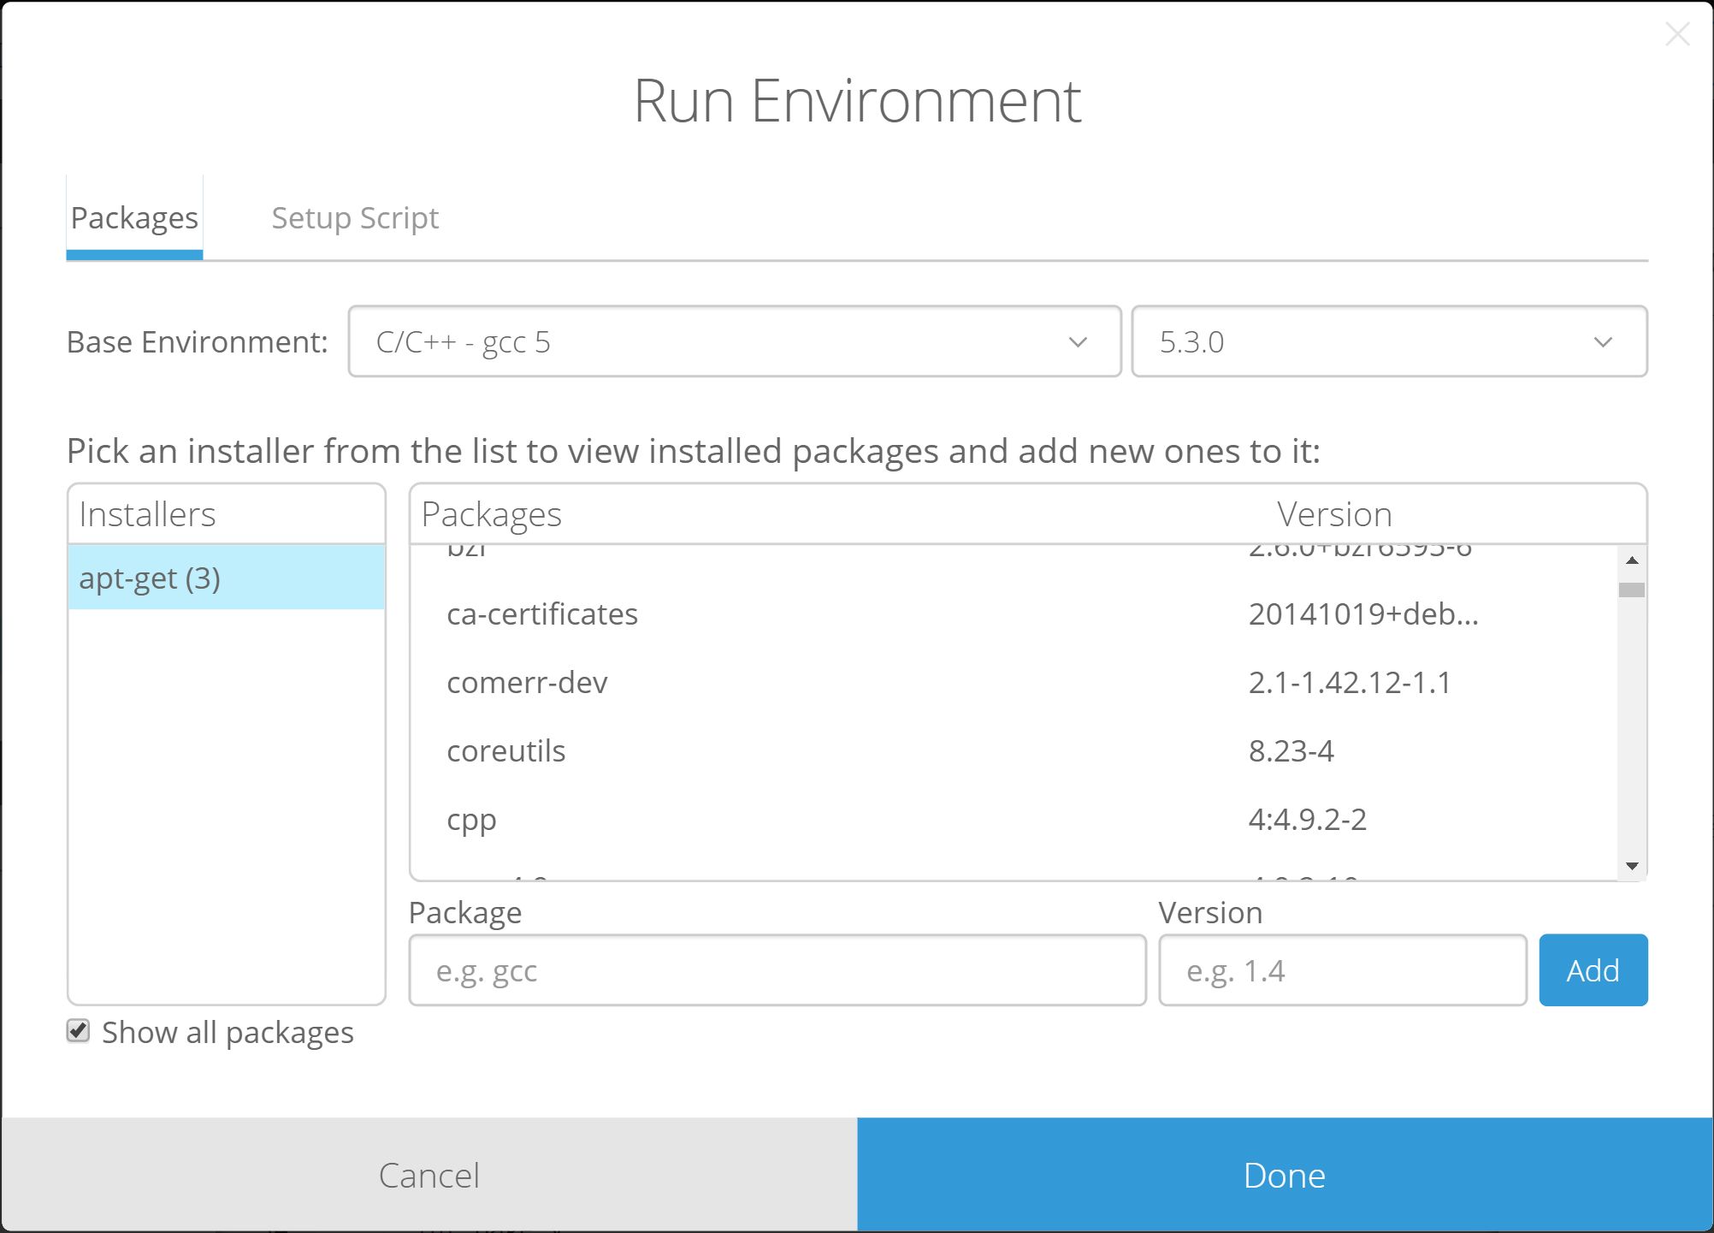Focus the Version input field
Image resolution: width=1714 pixels, height=1233 pixels.
tap(1342, 970)
